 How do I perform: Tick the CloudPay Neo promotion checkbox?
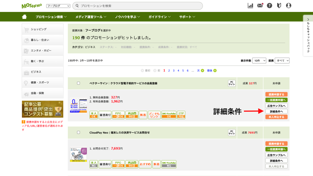pos(79,132)
